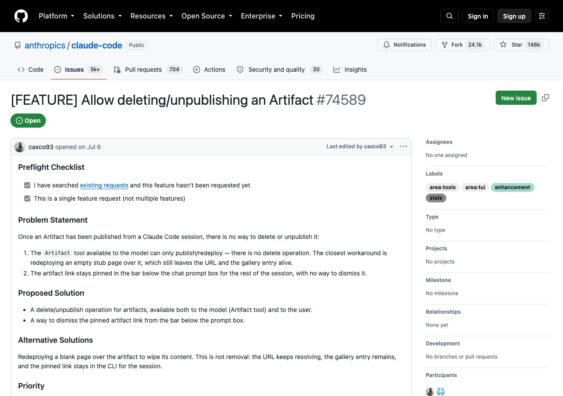Toggle the existing requests checklist checkbox
563x396 pixels.
[x=27, y=185]
